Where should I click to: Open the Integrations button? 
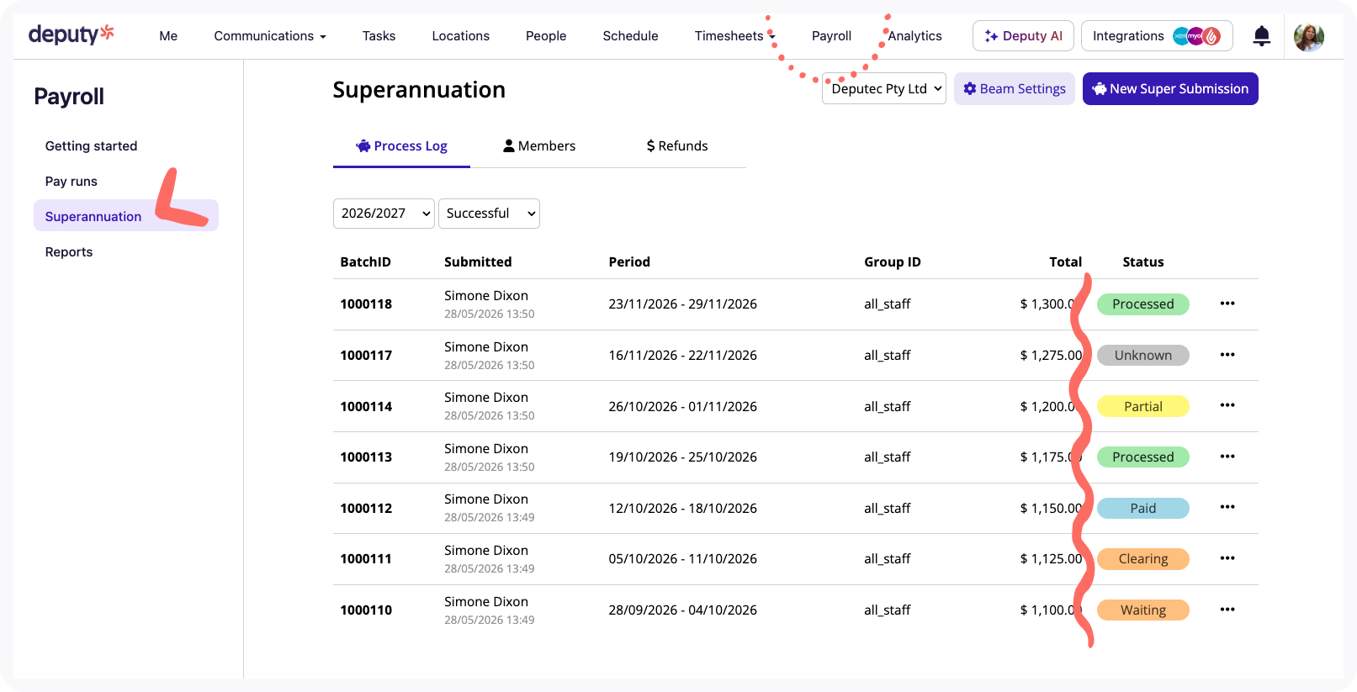pyautogui.click(x=1157, y=36)
